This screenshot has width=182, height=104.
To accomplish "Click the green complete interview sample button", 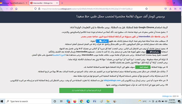I will coord(143,67).
